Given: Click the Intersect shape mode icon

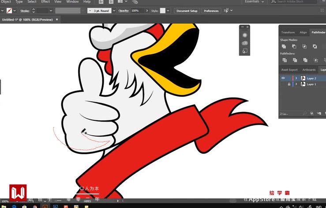Looking at the screenshot, I should click(x=304, y=46).
